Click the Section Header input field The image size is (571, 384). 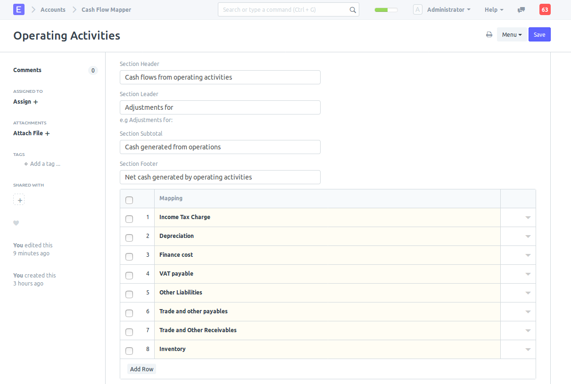[220, 77]
